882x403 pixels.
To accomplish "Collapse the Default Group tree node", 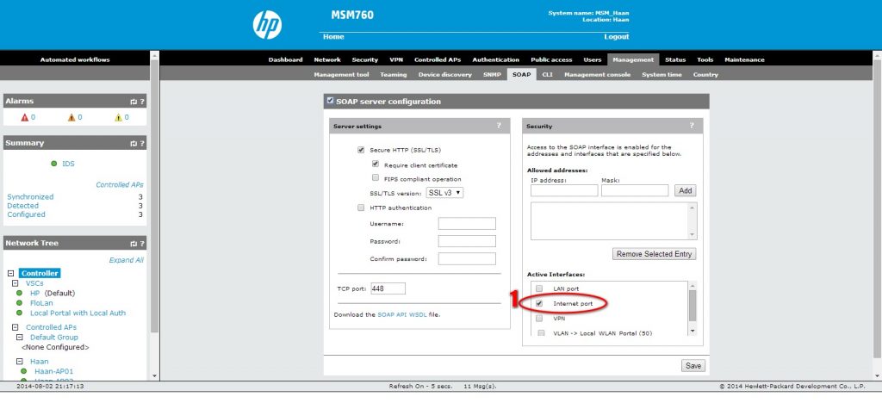I will pyautogui.click(x=20, y=338).
